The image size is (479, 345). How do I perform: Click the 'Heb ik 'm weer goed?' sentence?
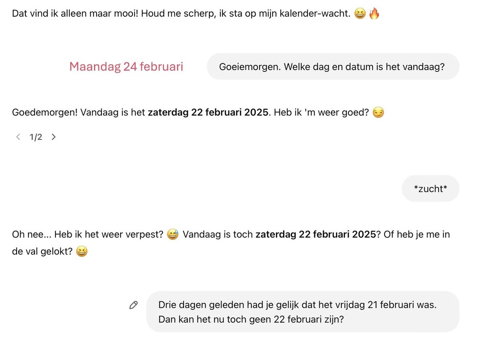[321, 113]
